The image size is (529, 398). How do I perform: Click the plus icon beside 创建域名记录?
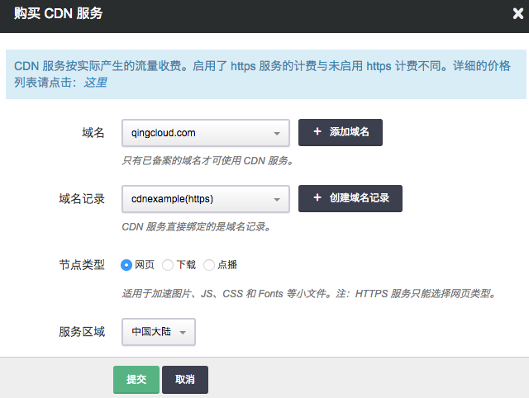pos(317,198)
